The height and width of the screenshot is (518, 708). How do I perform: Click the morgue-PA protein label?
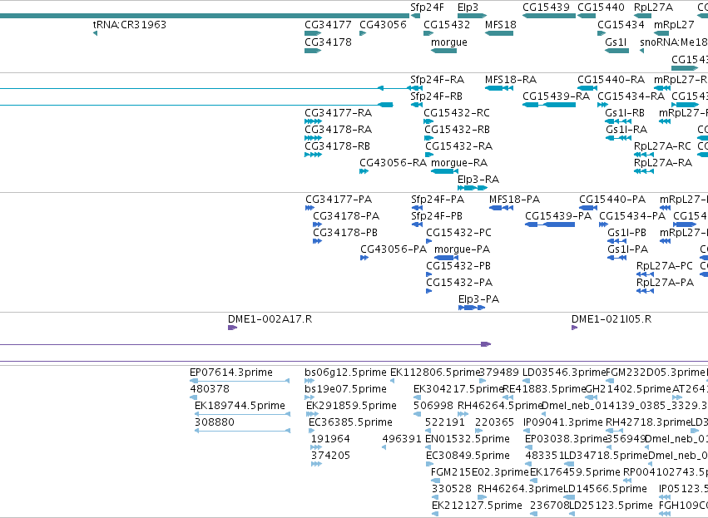462,250
